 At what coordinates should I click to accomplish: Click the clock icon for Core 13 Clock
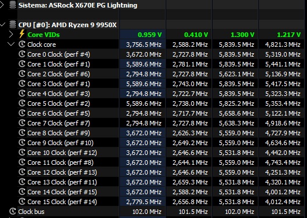pos(22,182)
